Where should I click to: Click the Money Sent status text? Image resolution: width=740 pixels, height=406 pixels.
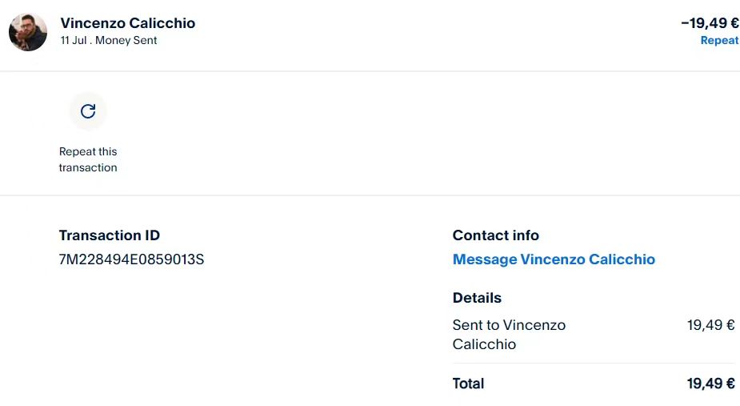click(126, 41)
